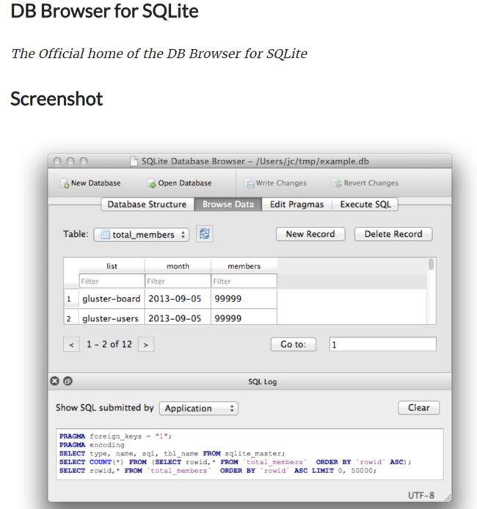
Task: Select the 2013-09-05 cell in row 2
Action: (178, 318)
